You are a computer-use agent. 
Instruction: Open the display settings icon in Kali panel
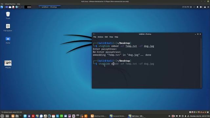191,7
